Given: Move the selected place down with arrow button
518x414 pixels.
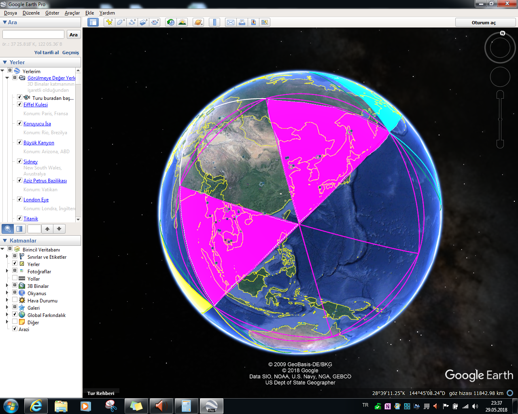Looking at the screenshot, I should (59, 229).
